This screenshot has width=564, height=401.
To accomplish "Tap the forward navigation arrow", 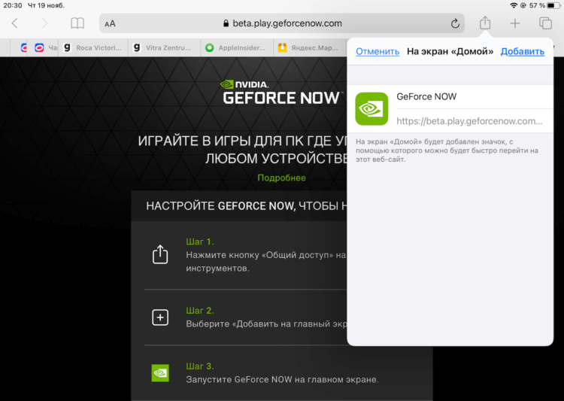I will click(44, 23).
